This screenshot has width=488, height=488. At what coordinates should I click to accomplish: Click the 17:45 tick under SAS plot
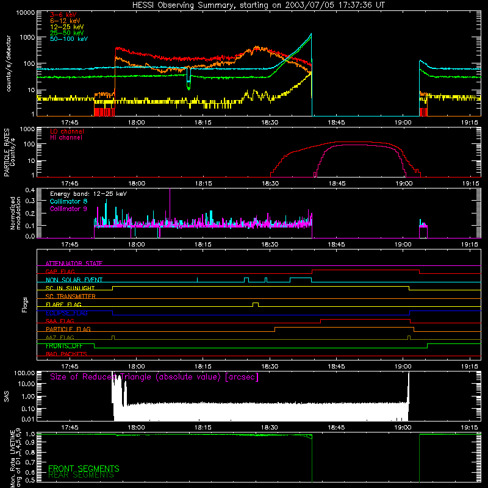70,428
